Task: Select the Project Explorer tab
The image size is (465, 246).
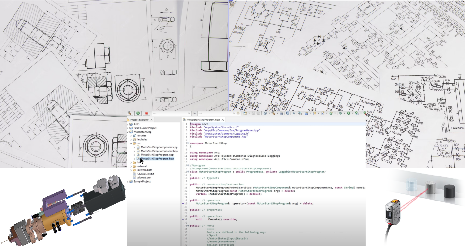Action: pyautogui.click(x=139, y=120)
